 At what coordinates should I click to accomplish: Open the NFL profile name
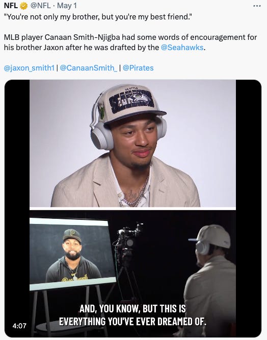[x=11, y=6]
